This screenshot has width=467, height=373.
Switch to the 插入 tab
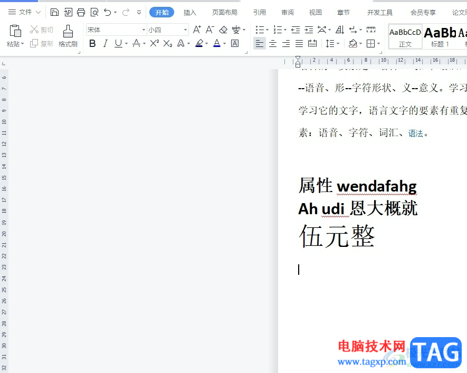coord(190,13)
